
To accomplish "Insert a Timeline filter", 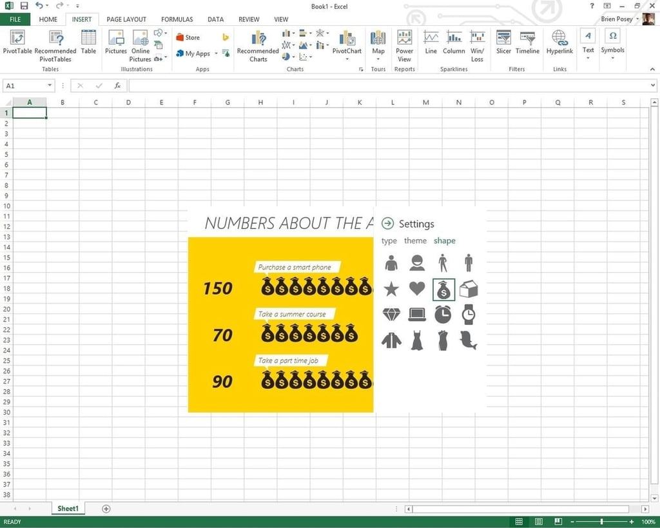I will click(527, 42).
